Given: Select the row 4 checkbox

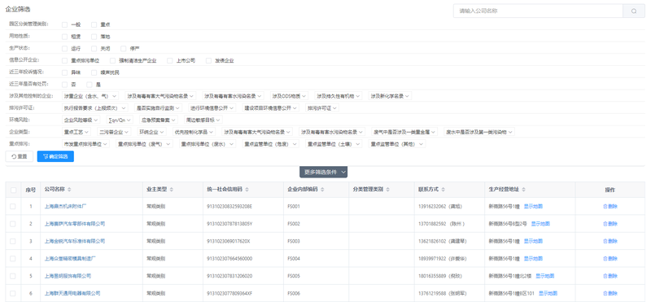Looking at the screenshot, I should tap(13, 258).
